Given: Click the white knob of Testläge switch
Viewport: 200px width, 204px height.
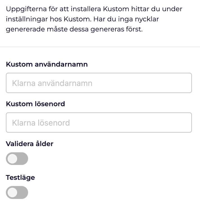Looking at the screenshot, I should click(x=12, y=192).
